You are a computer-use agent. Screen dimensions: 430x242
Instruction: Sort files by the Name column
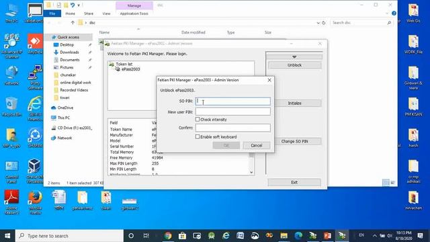coord(104,32)
